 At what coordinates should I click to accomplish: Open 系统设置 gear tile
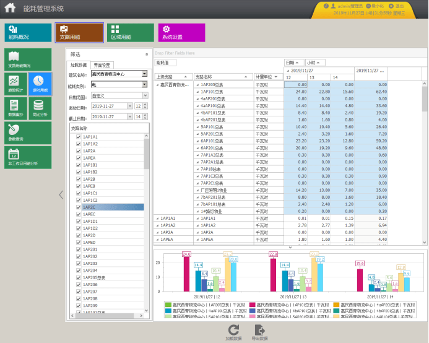pyautogui.click(x=181, y=33)
